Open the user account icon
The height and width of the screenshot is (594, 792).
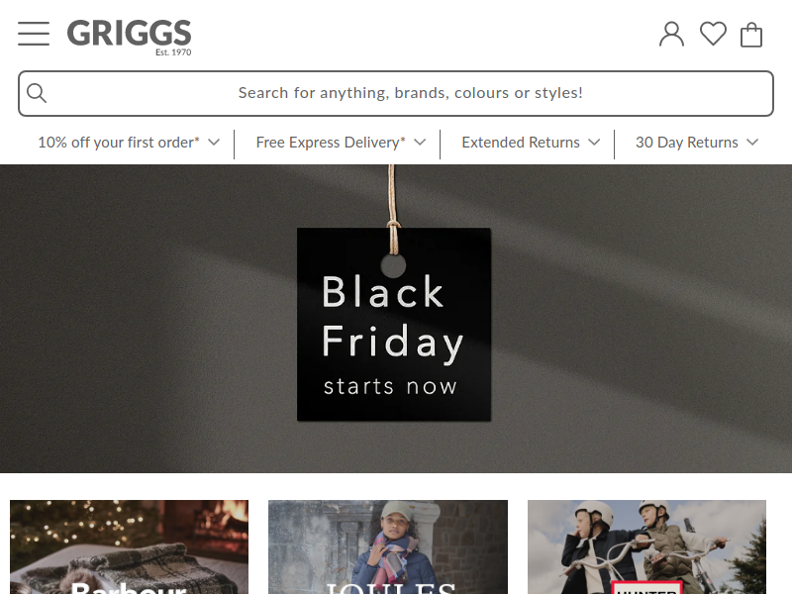(671, 35)
